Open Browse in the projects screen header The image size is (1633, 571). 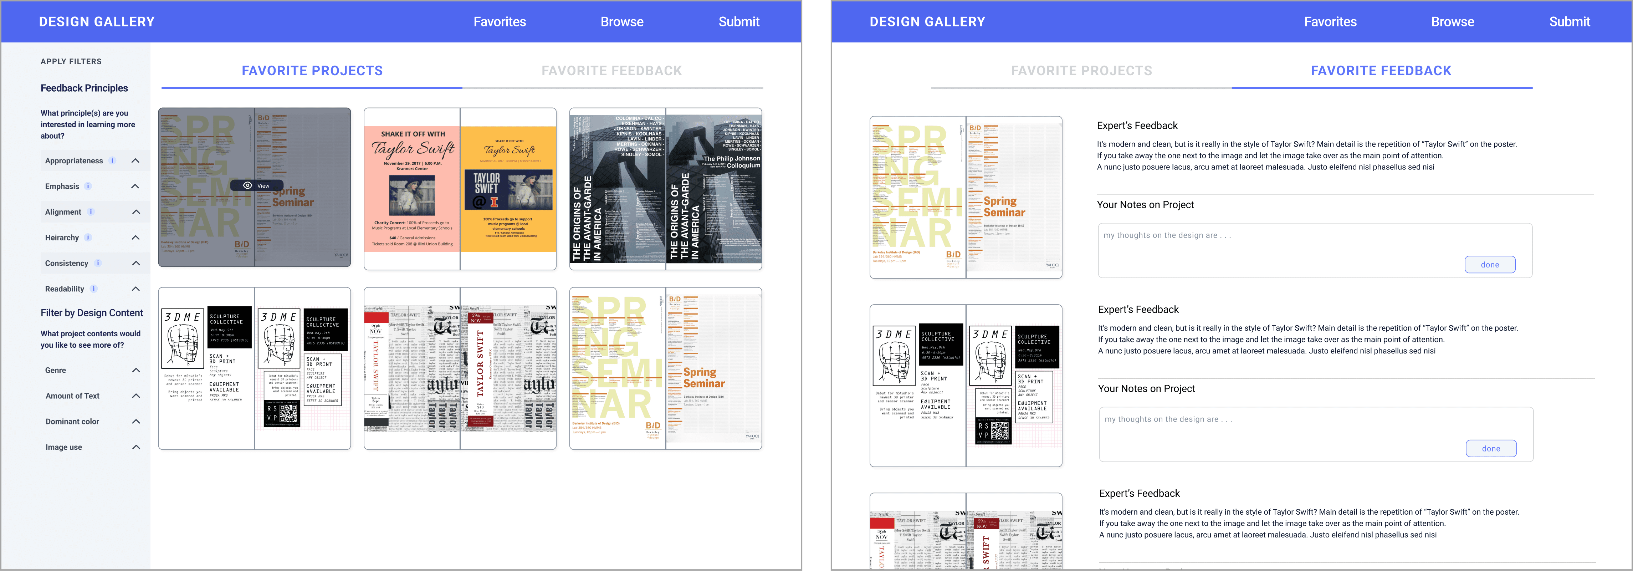pos(622,21)
